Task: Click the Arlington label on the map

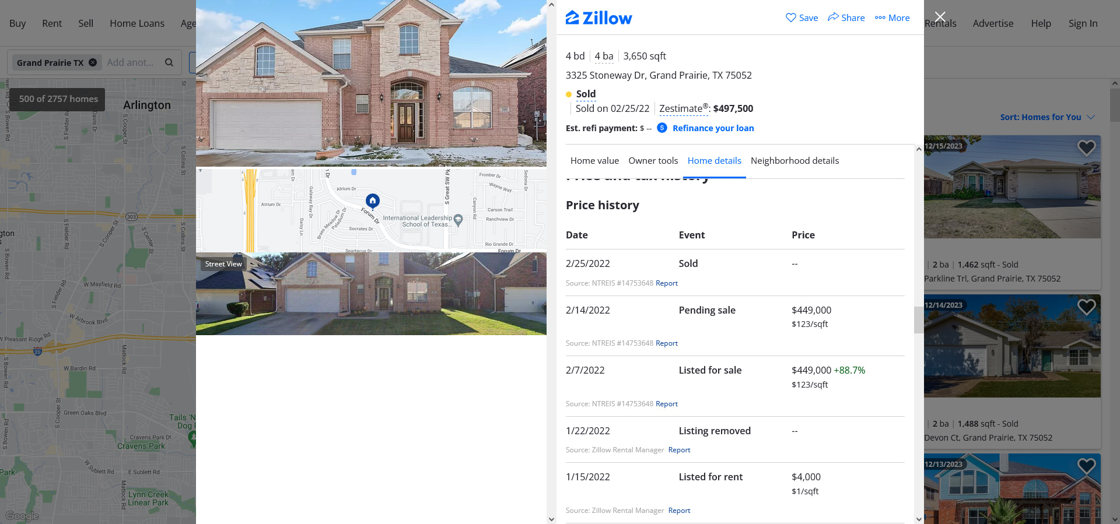Action: (x=147, y=105)
